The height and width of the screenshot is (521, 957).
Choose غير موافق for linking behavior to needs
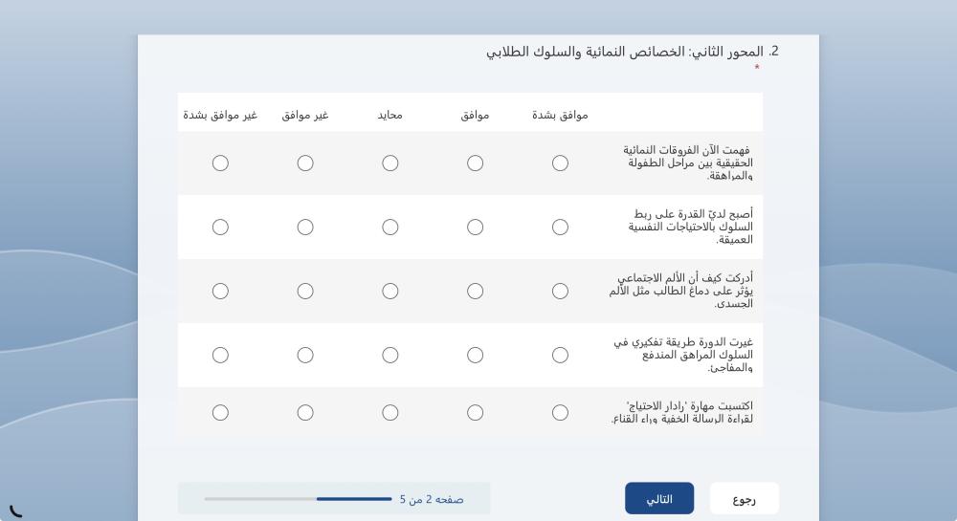pyautogui.click(x=305, y=228)
